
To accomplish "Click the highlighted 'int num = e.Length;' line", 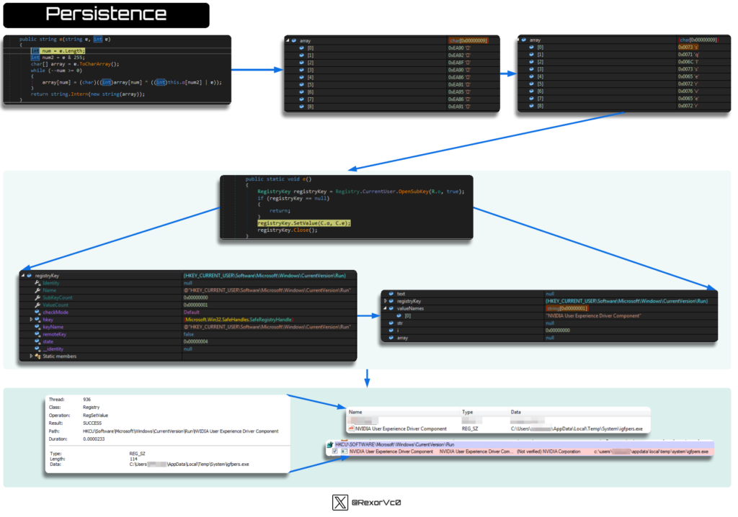I will pyautogui.click(x=58, y=51).
